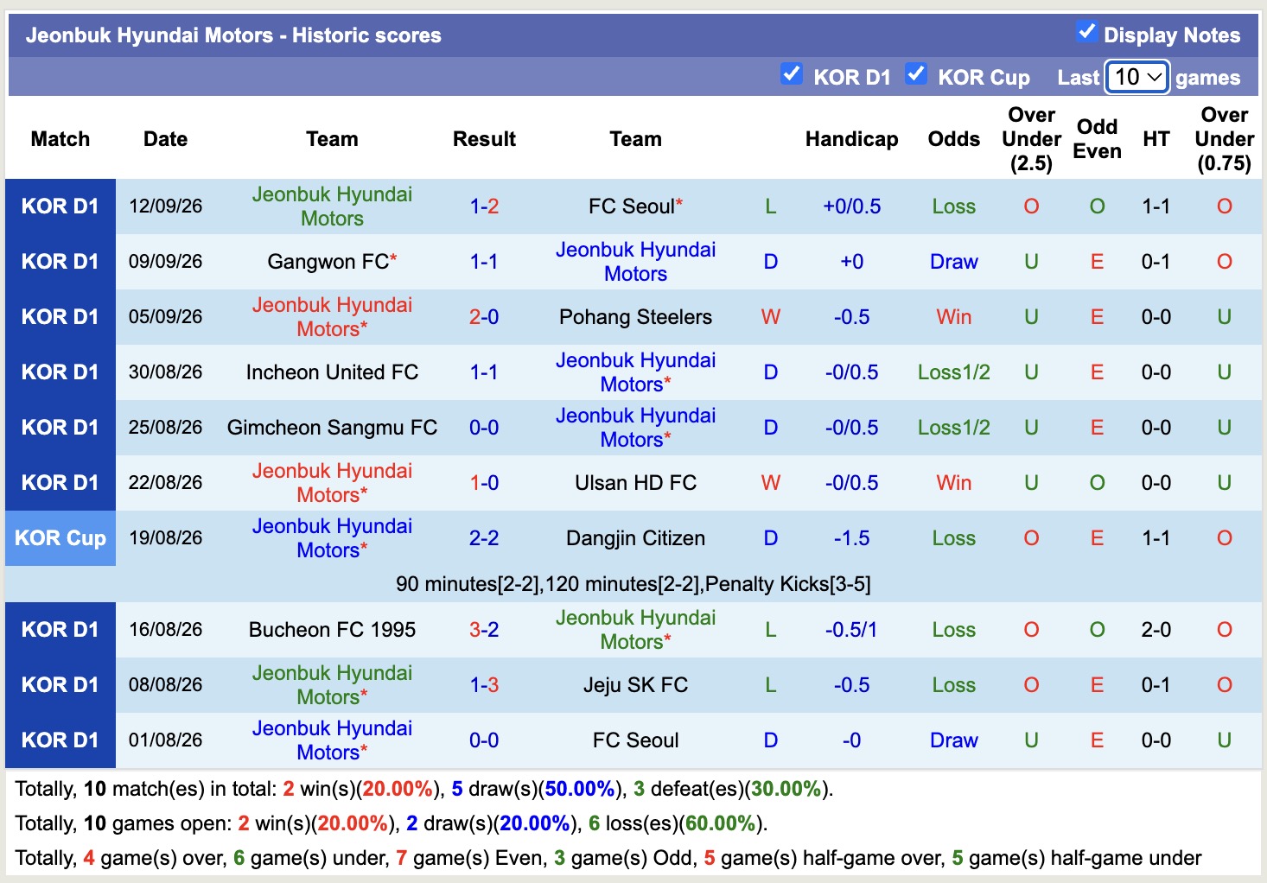Open the 0-0 result of the Gimcheon Sangmu match

484,428
